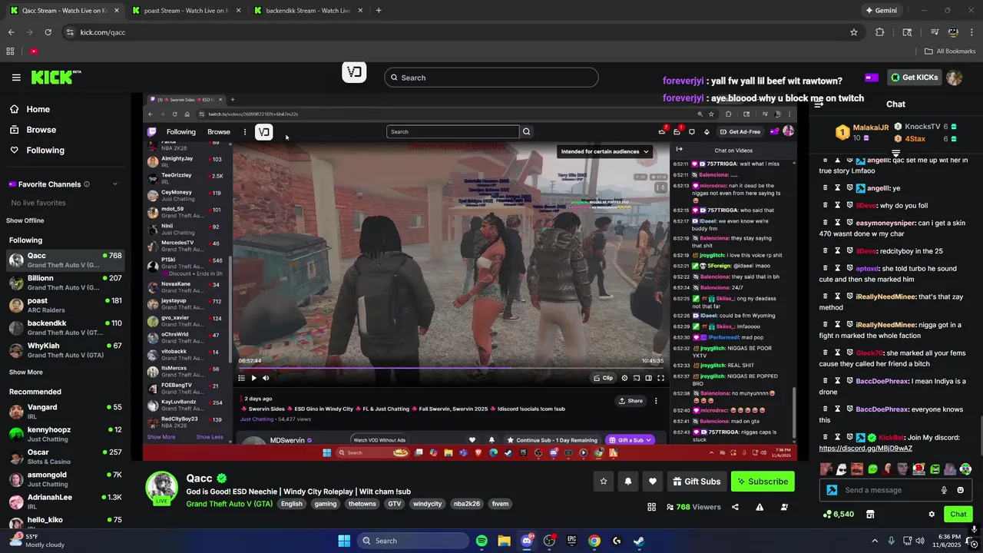This screenshot has height=553, width=983.
Task: Open the Kick sidebar hamburger menu
Action: [16, 78]
